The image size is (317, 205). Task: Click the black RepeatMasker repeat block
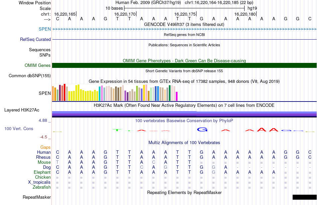click(304, 197)
